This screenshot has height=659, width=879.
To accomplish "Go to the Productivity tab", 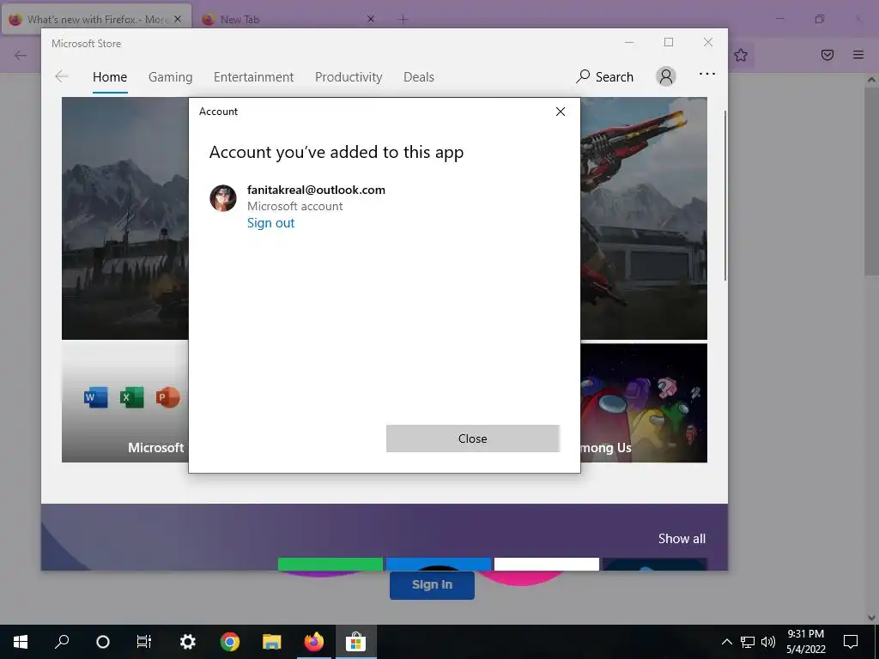I will [349, 76].
